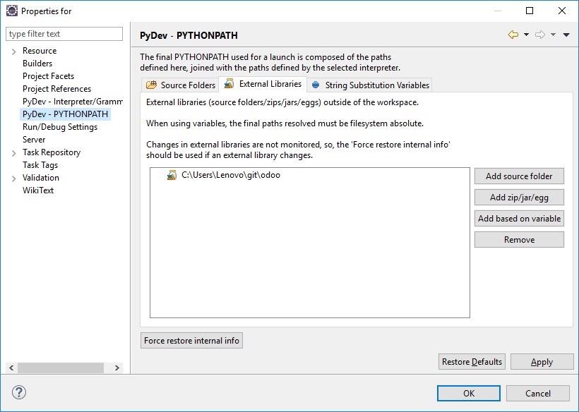This screenshot has height=412, width=579.
Task: Switch to String Substitution Variables tab
Action: pyautogui.click(x=370, y=85)
